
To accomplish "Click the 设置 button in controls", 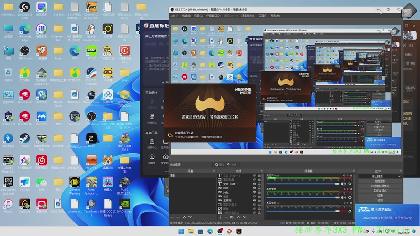I will (379, 195).
